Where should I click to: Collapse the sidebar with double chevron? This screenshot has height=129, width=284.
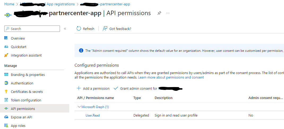click(65, 29)
